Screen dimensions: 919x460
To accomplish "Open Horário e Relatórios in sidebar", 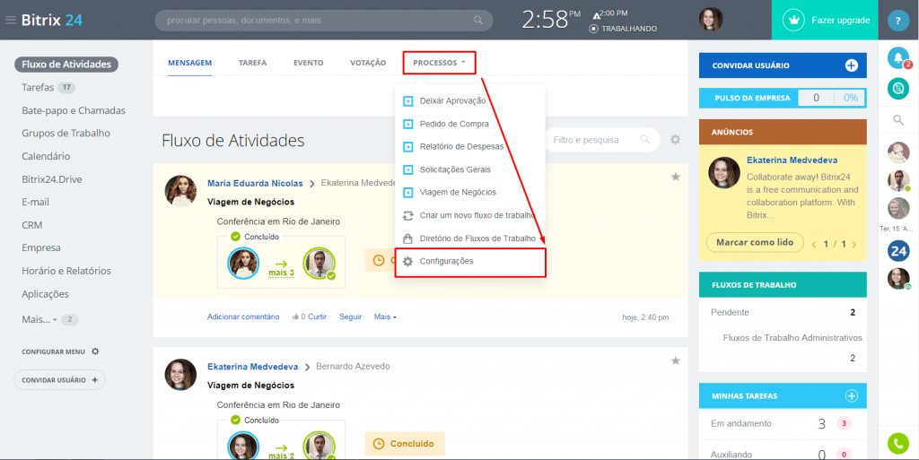I will [x=66, y=271].
